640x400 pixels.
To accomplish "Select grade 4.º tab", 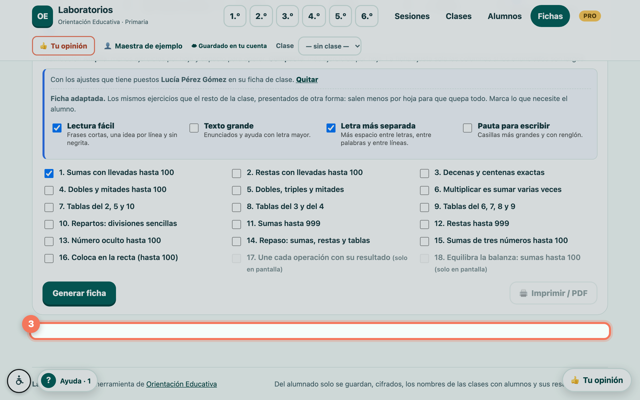I will coord(314,16).
